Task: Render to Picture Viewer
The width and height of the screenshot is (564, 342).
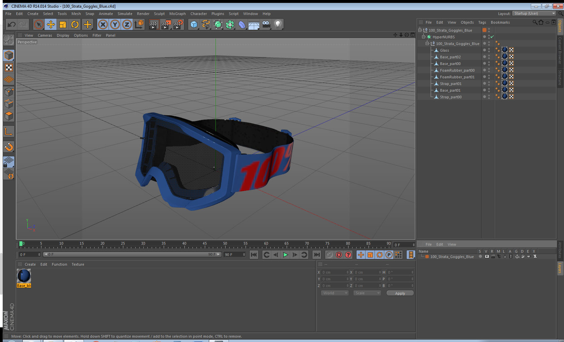Action: pyautogui.click(x=166, y=24)
